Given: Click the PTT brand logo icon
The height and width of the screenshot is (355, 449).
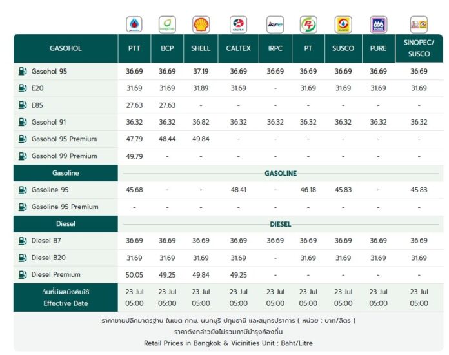Looking at the screenshot, I should click(x=134, y=25).
